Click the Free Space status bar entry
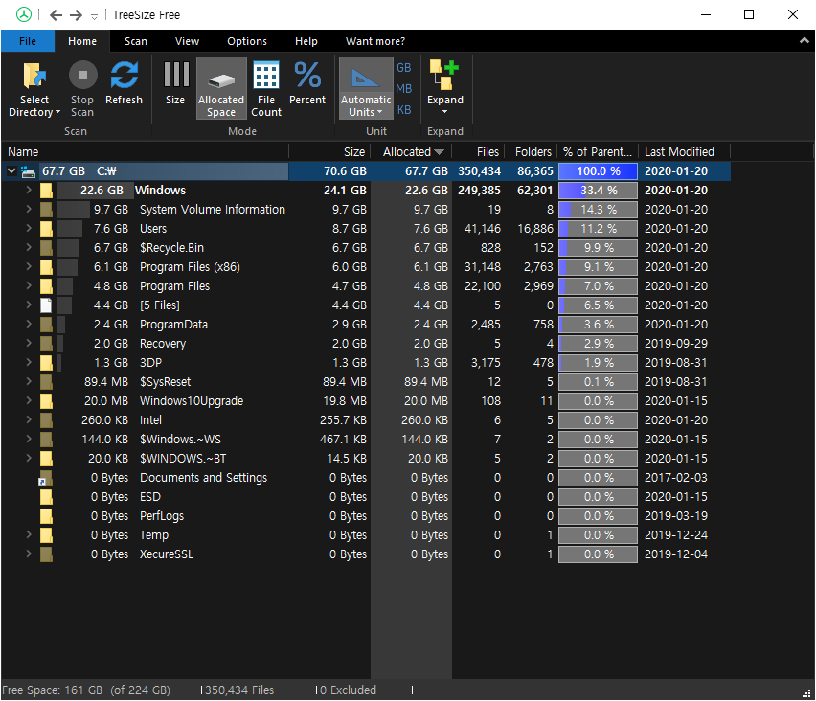 (86, 690)
